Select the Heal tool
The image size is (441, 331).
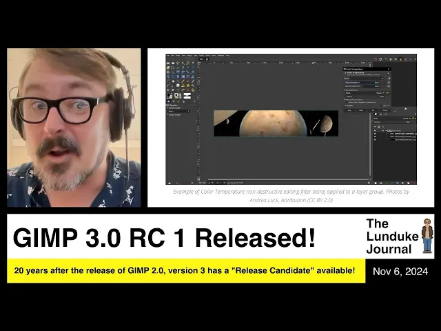tap(188, 86)
